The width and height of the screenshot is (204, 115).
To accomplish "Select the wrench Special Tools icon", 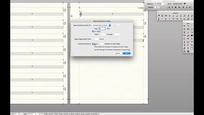I will click(184, 48).
